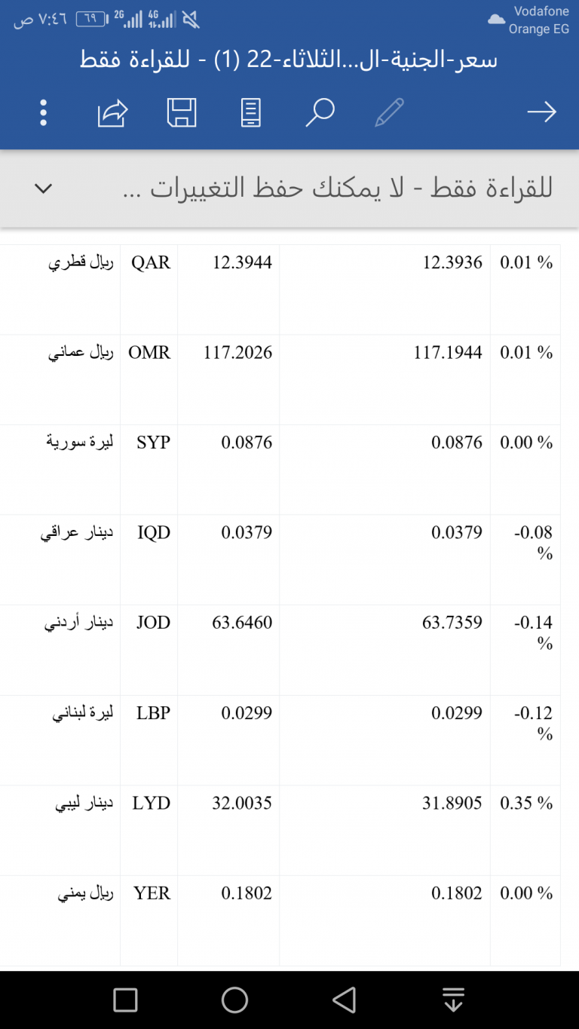Tap the Android back triangle button
The height and width of the screenshot is (1029, 579).
point(344,1000)
